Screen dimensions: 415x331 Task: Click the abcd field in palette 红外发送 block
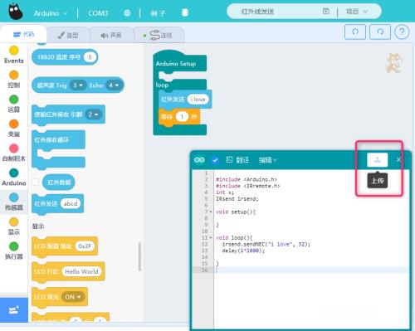[71, 203]
